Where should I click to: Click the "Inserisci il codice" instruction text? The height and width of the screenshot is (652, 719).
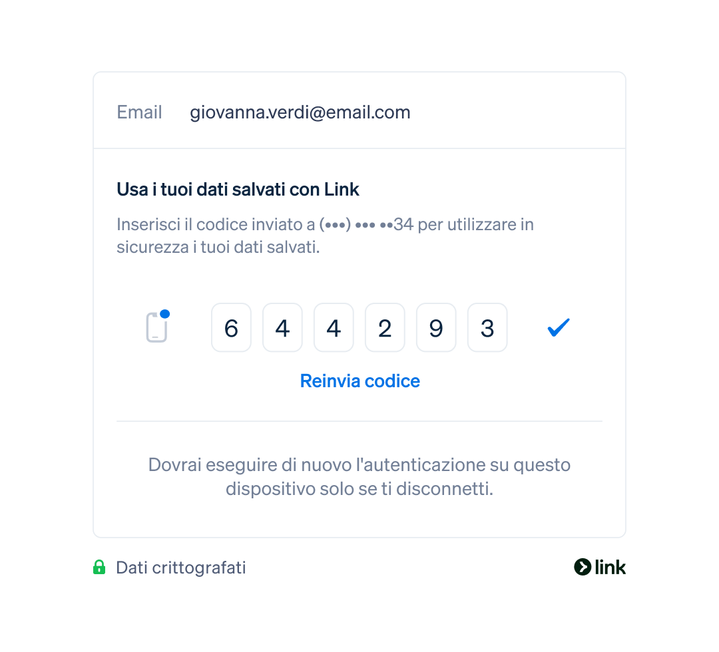[325, 236]
